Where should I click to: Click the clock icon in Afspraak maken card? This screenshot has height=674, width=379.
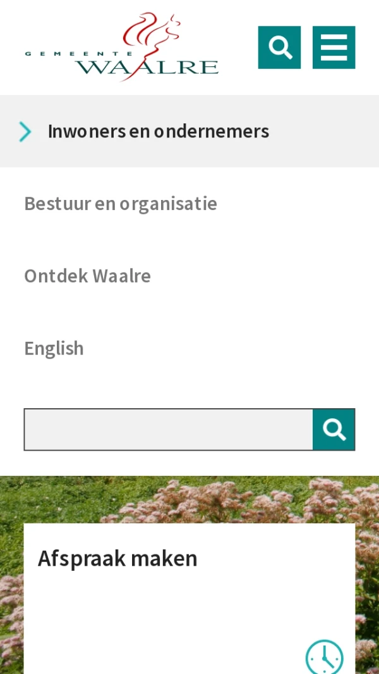point(325,657)
